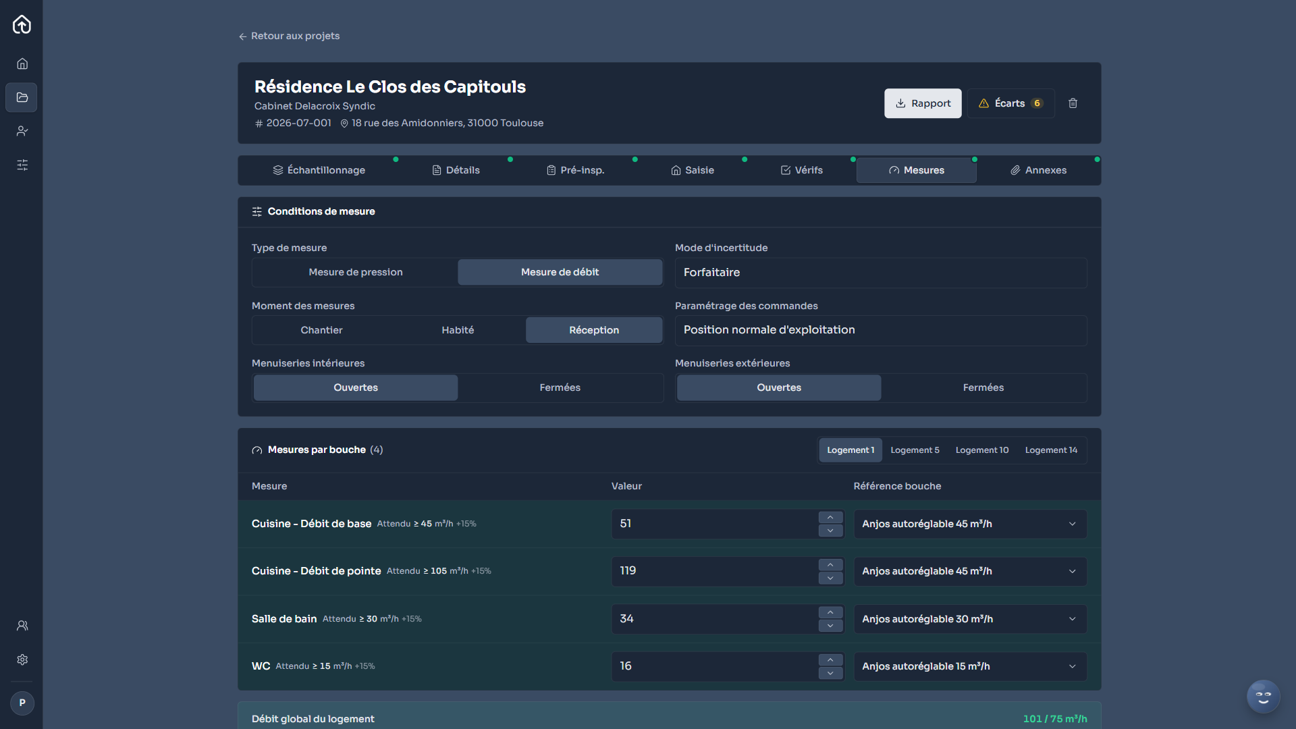Switch to Échantillonnage tab
The image size is (1296, 729).
(x=319, y=170)
